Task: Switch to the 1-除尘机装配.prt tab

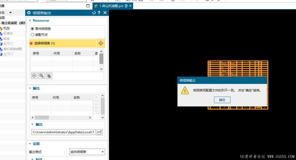Action: [112, 5]
